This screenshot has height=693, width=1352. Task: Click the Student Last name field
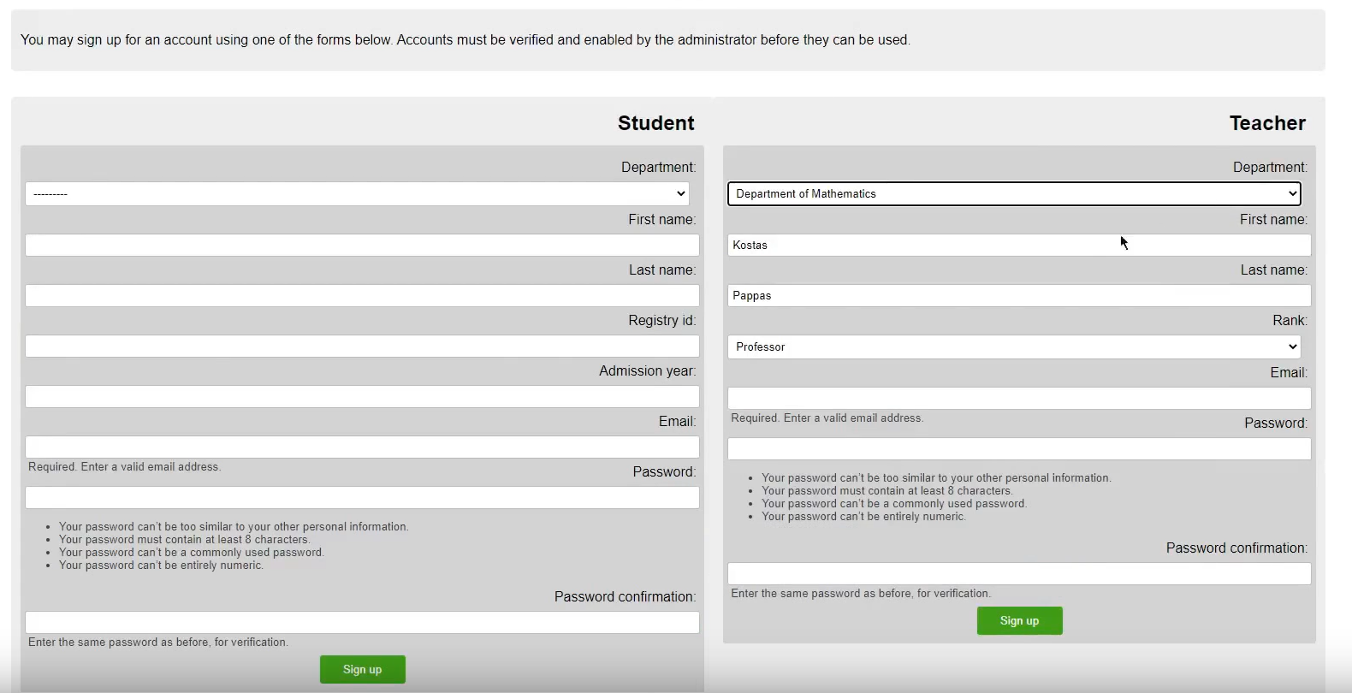362,295
